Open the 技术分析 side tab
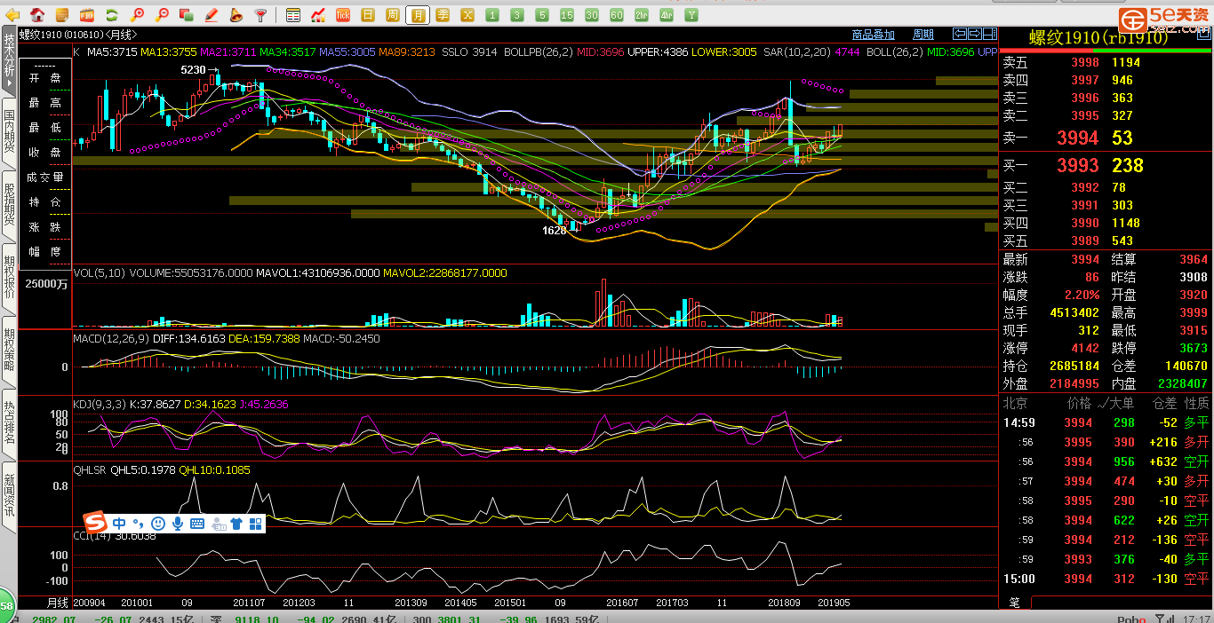Image resolution: width=1214 pixels, height=623 pixels. coord(9,61)
